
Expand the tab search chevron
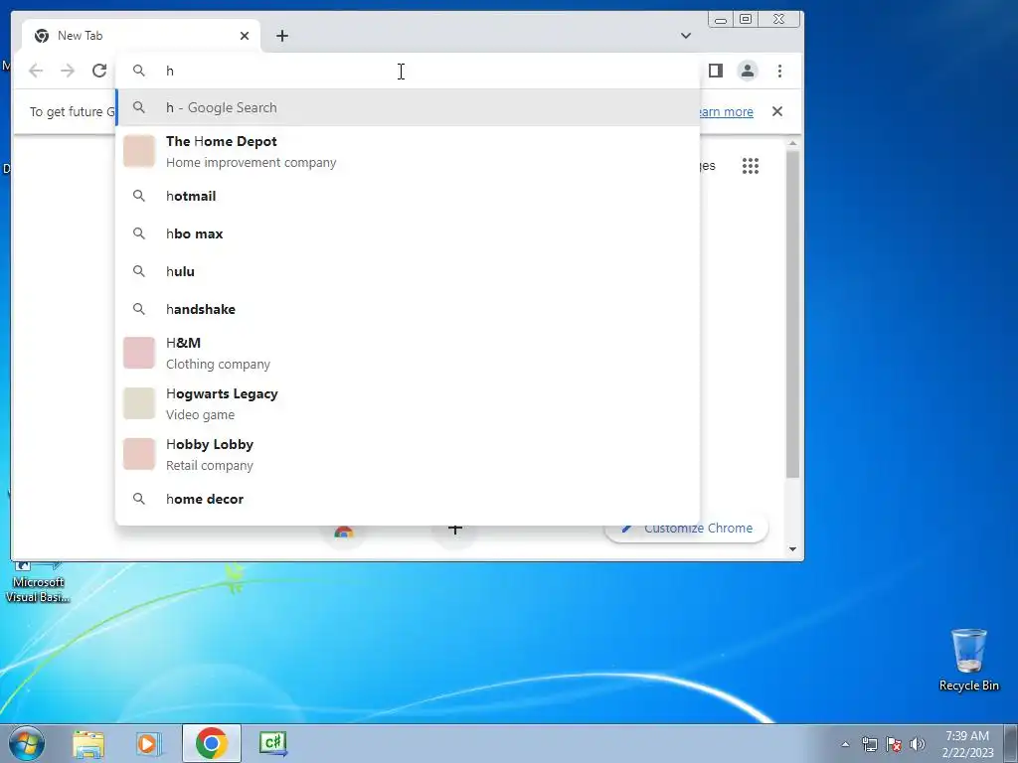click(686, 36)
